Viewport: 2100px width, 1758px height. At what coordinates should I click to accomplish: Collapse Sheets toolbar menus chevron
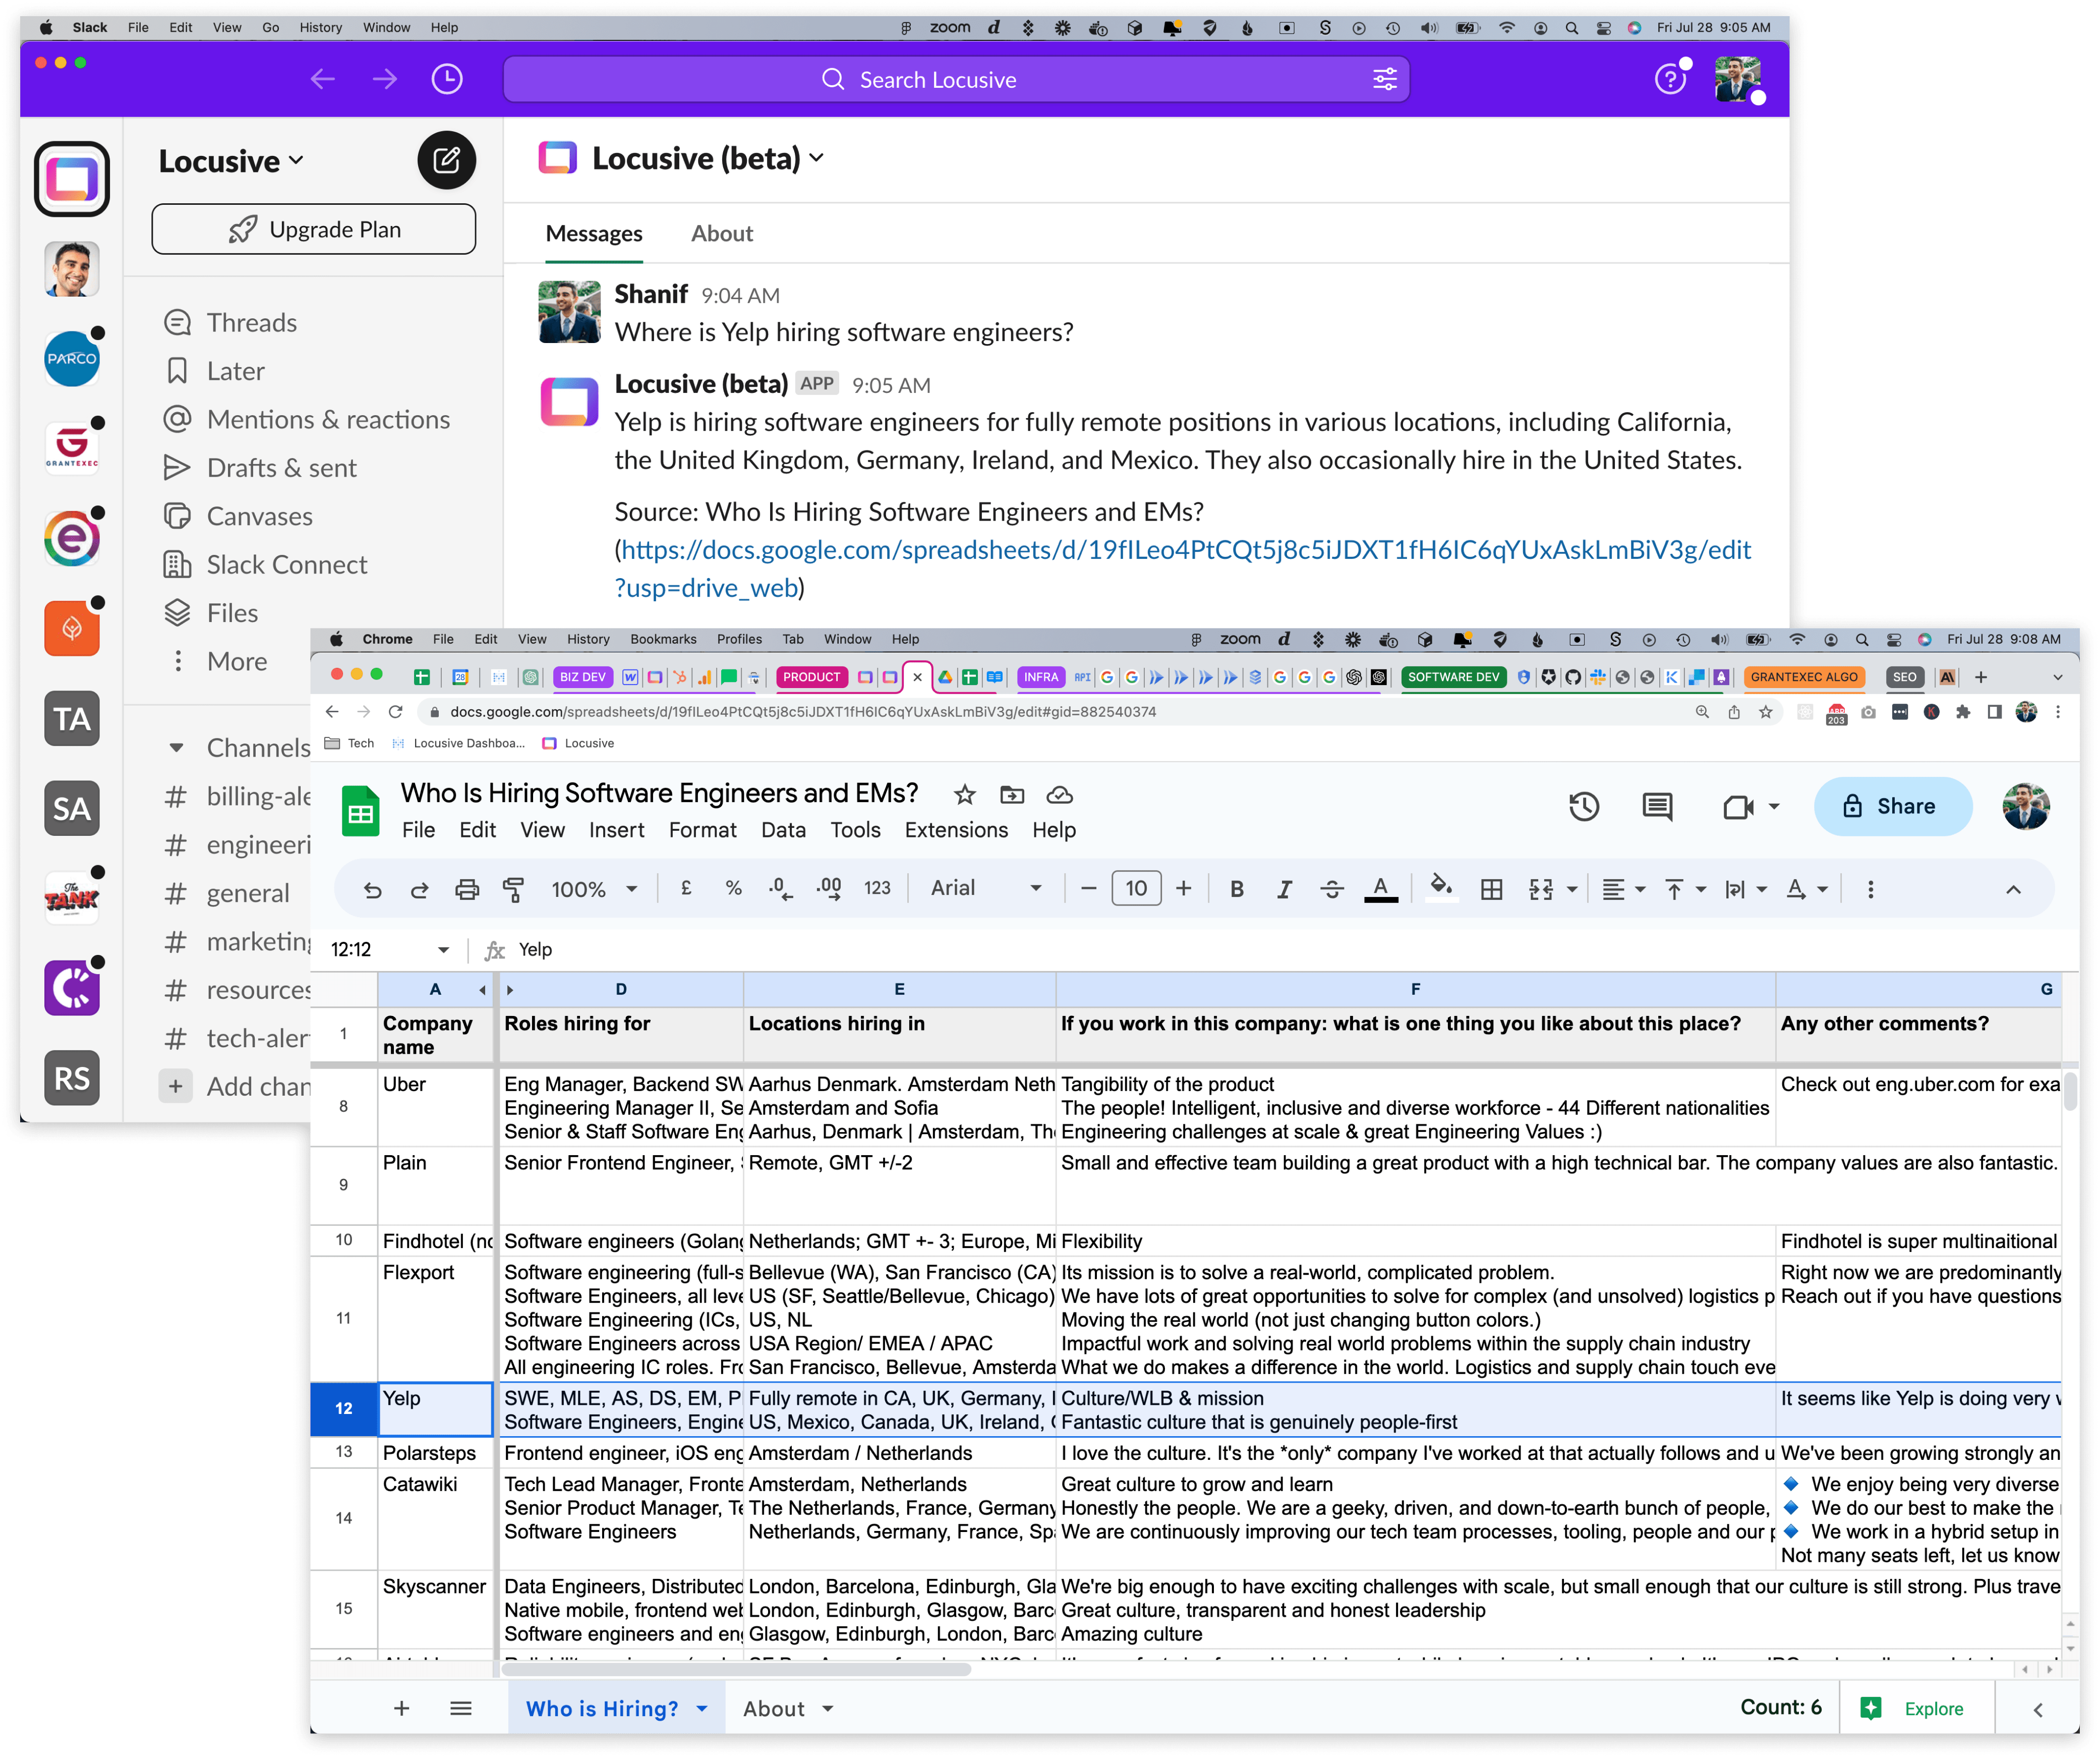[x=2013, y=888]
